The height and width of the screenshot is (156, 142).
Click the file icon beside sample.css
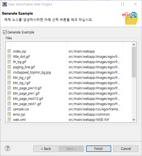coord(9,109)
